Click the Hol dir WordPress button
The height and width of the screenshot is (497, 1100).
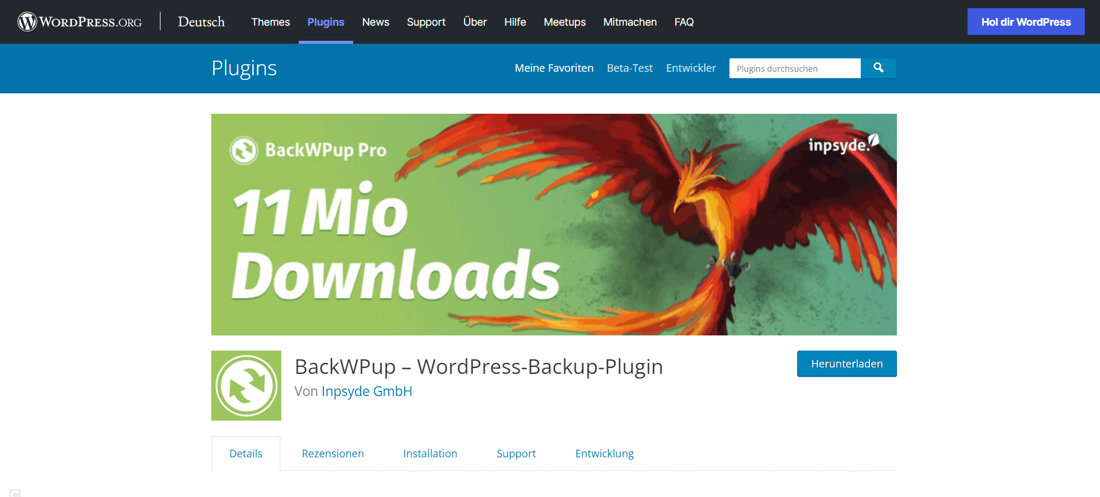tap(1026, 22)
